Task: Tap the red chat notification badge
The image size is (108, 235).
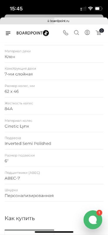Action: point(99,213)
